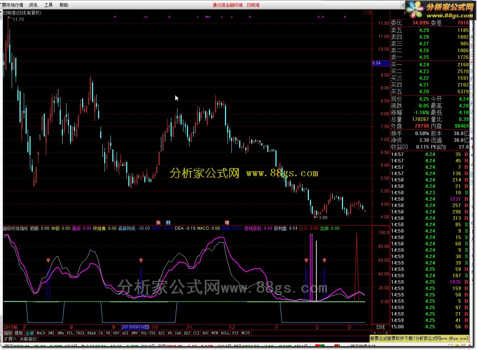Switch to the CR indicator
The image size is (477, 350).
point(101,333)
